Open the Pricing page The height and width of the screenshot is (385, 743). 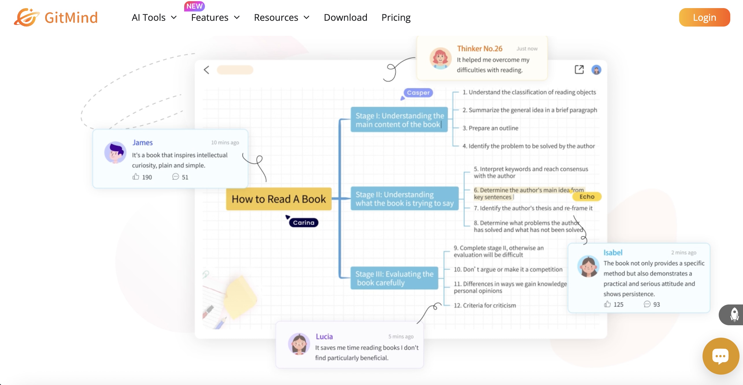(396, 18)
